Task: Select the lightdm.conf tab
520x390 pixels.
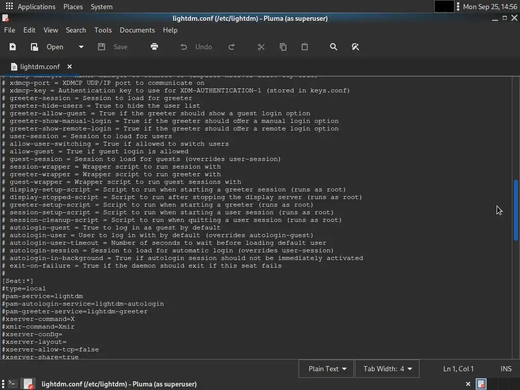Action: pyautogui.click(x=40, y=67)
